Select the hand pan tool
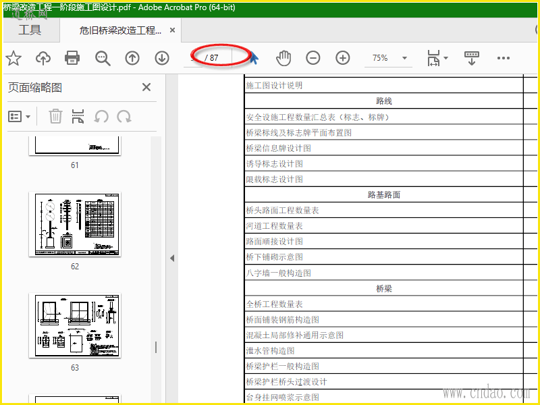 coord(283,58)
